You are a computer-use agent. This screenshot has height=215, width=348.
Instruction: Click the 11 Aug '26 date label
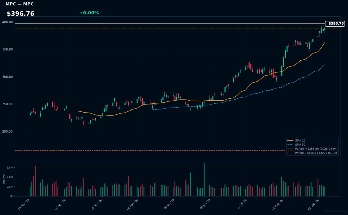click(x=277, y=204)
